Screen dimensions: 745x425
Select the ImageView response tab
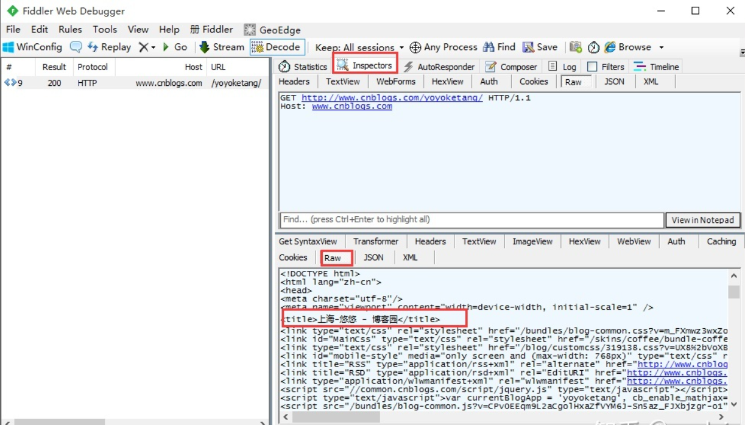532,242
